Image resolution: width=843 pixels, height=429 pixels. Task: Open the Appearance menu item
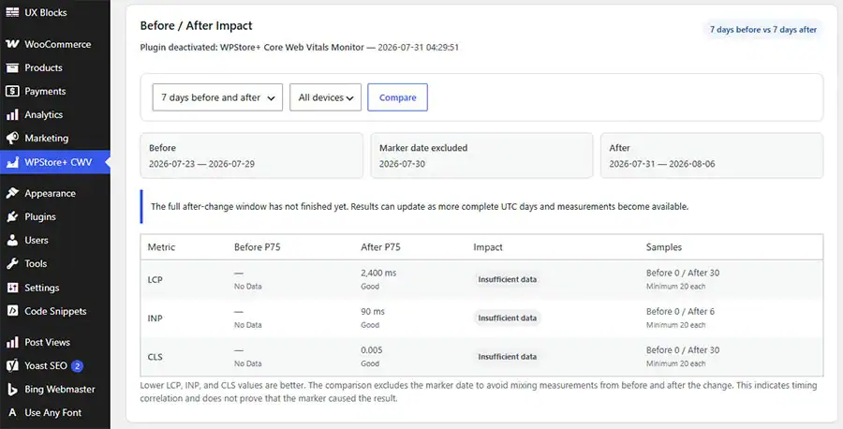point(55,193)
